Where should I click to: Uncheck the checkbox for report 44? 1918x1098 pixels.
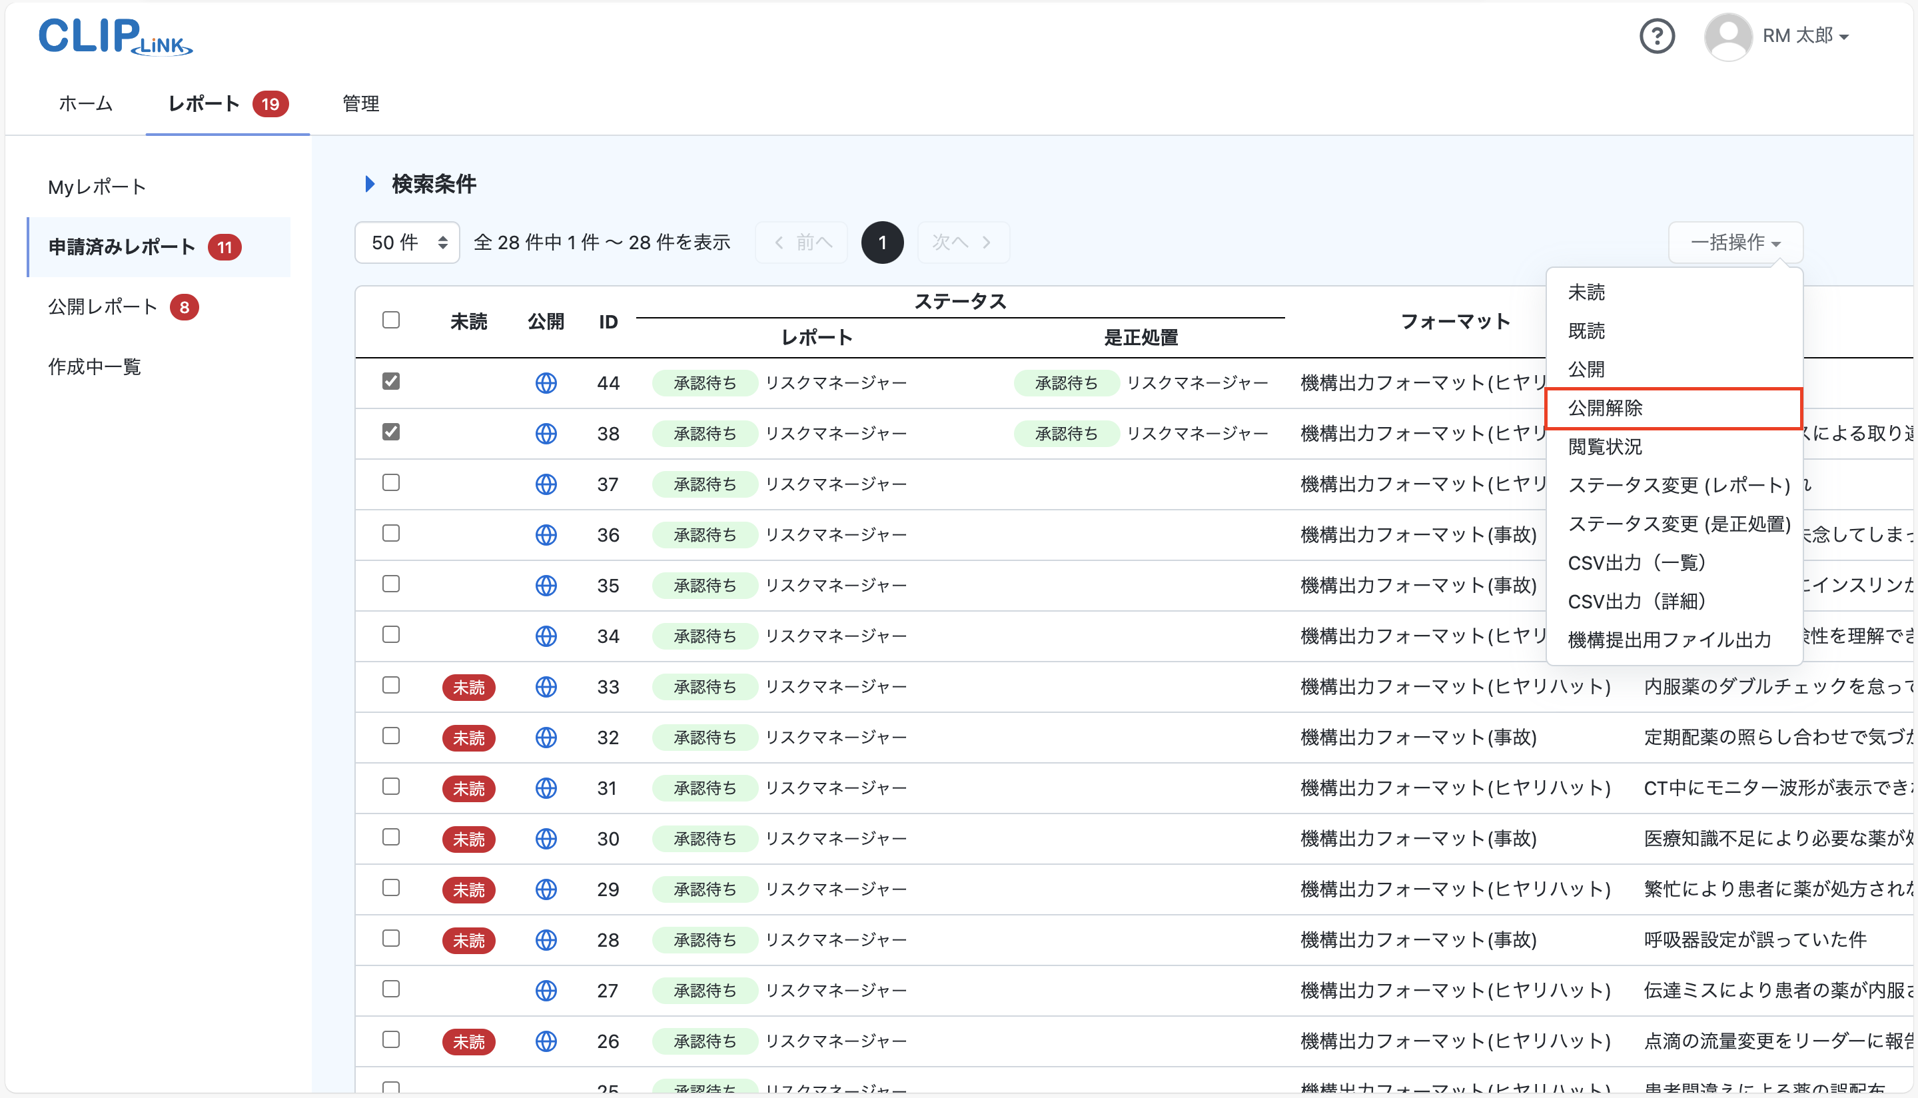390,382
